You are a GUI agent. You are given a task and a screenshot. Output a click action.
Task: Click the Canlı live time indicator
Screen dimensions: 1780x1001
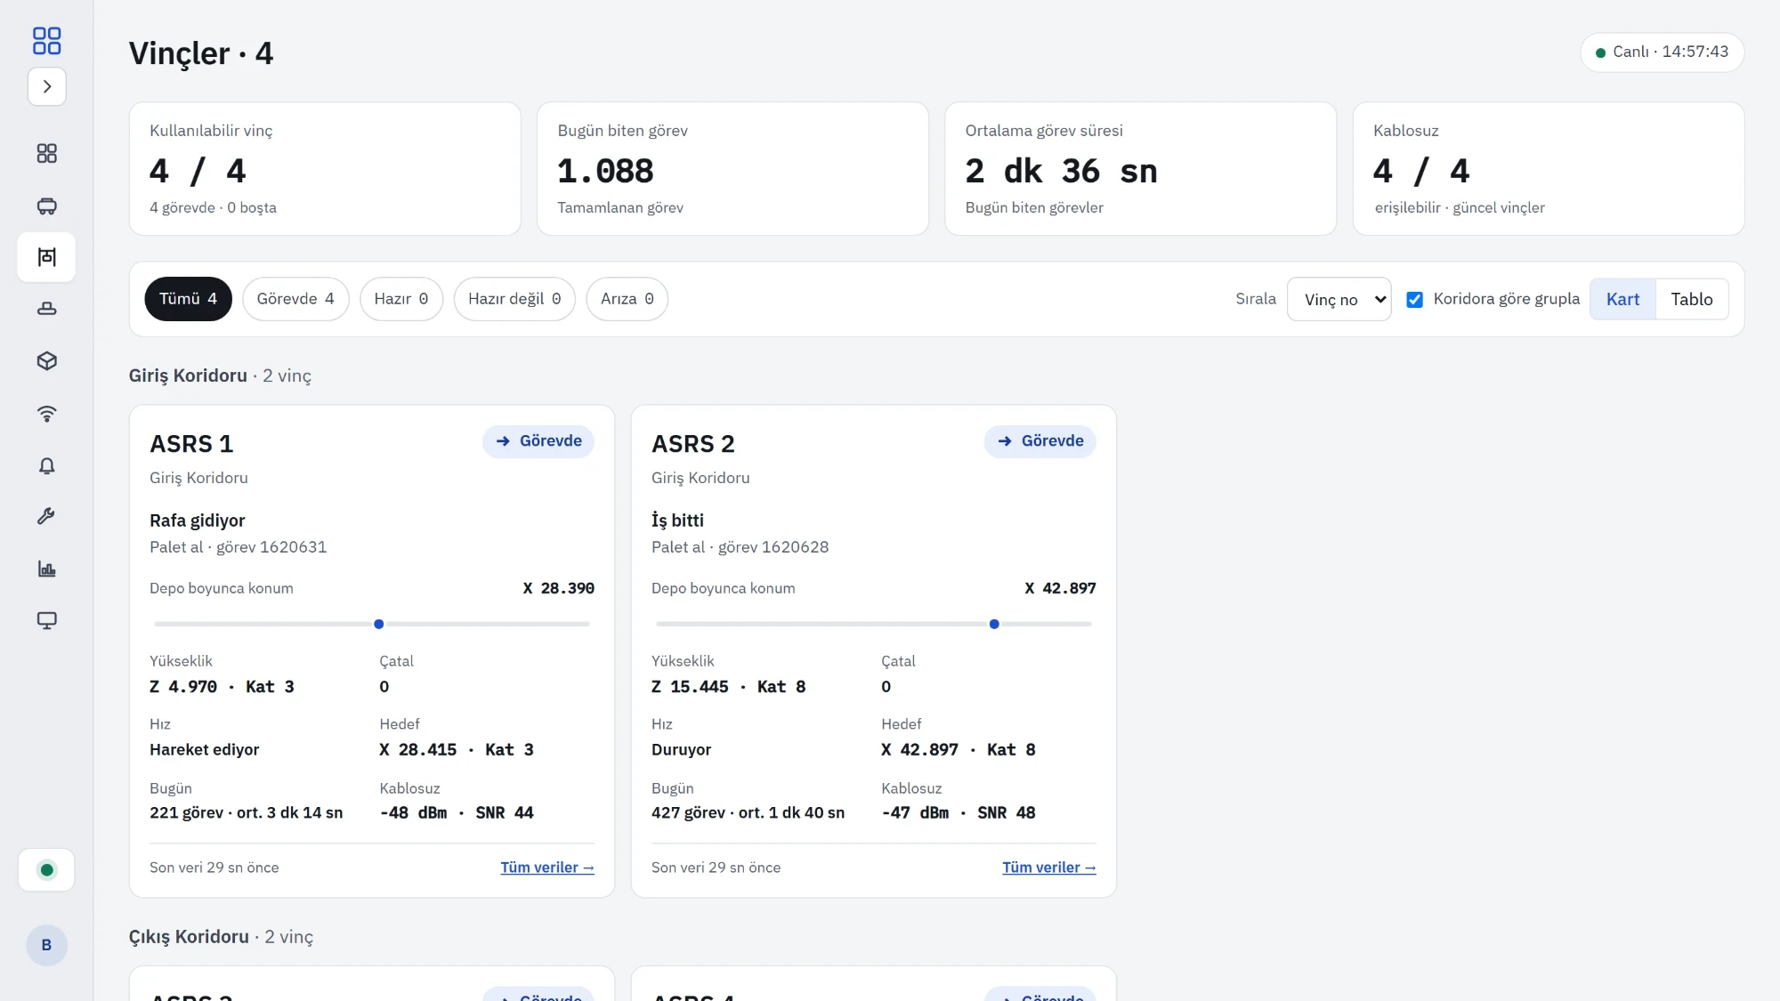point(1662,52)
